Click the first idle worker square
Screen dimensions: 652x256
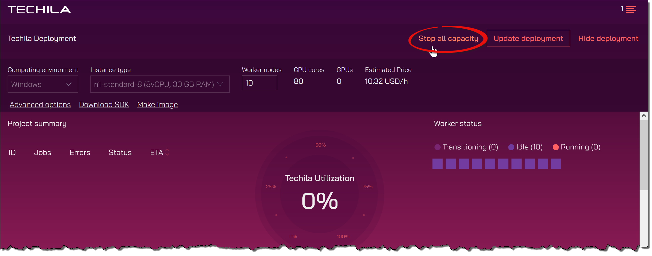[x=437, y=164]
